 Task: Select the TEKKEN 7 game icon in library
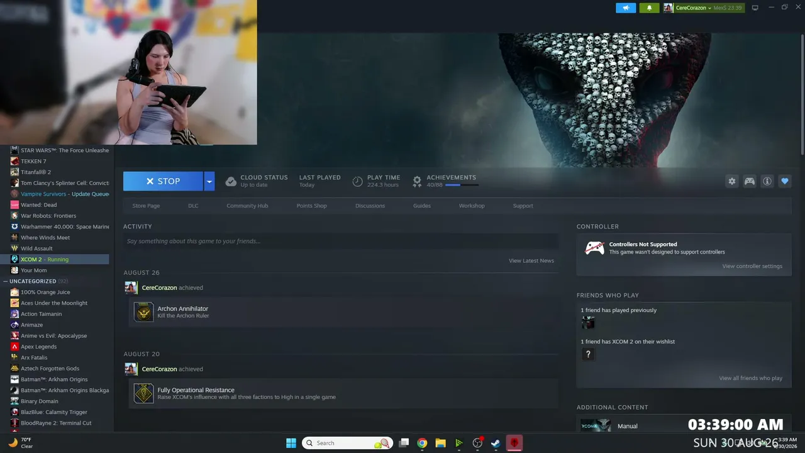(x=14, y=161)
